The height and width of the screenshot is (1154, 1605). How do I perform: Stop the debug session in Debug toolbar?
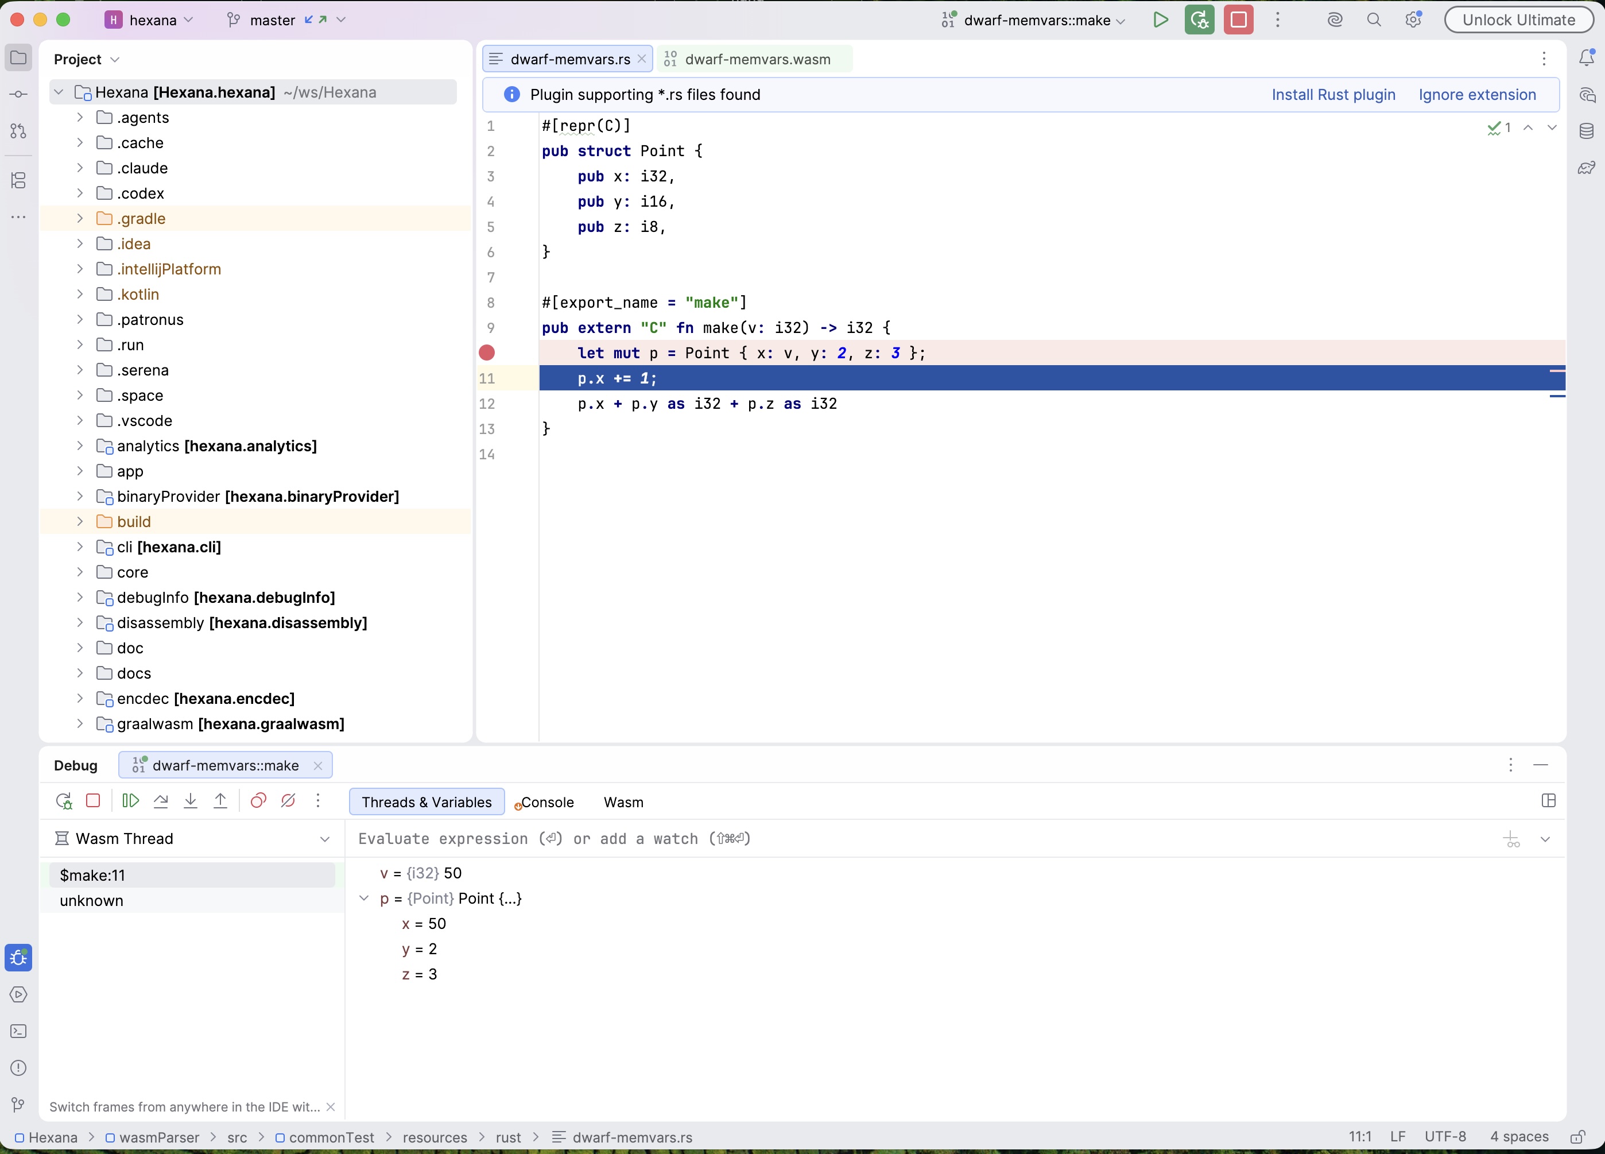pos(92,801)
